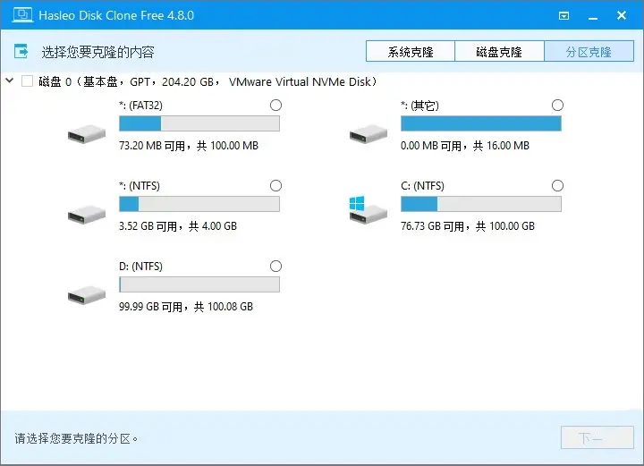Switch to 分区克隆 tab
The image size is (644, 466).
(x=589, y=51)
